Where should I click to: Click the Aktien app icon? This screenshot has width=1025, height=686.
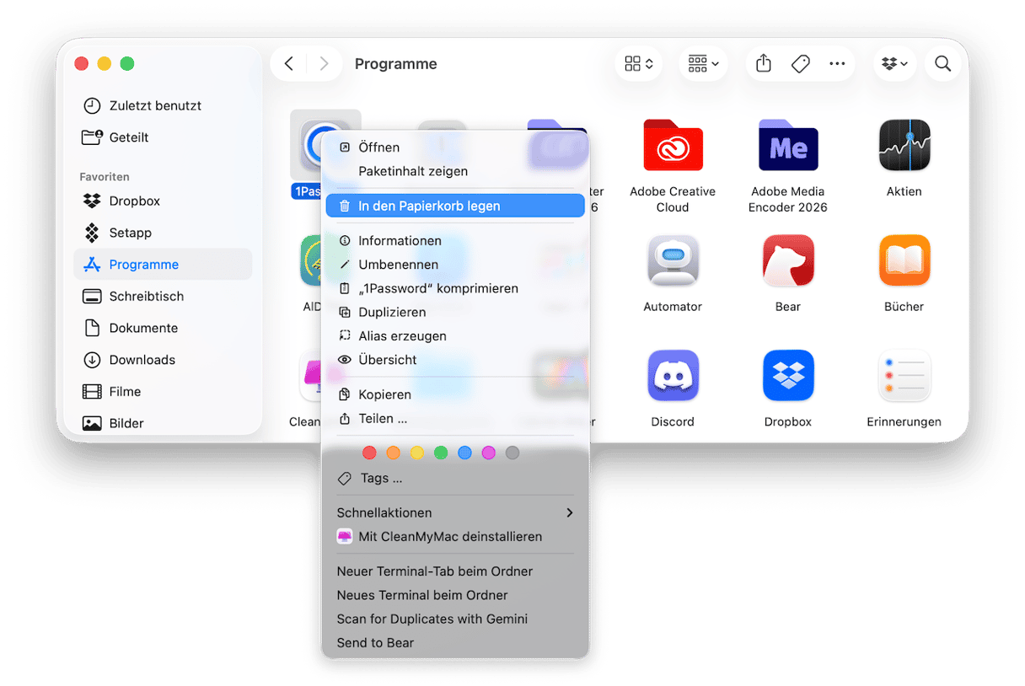pos(904,147)
